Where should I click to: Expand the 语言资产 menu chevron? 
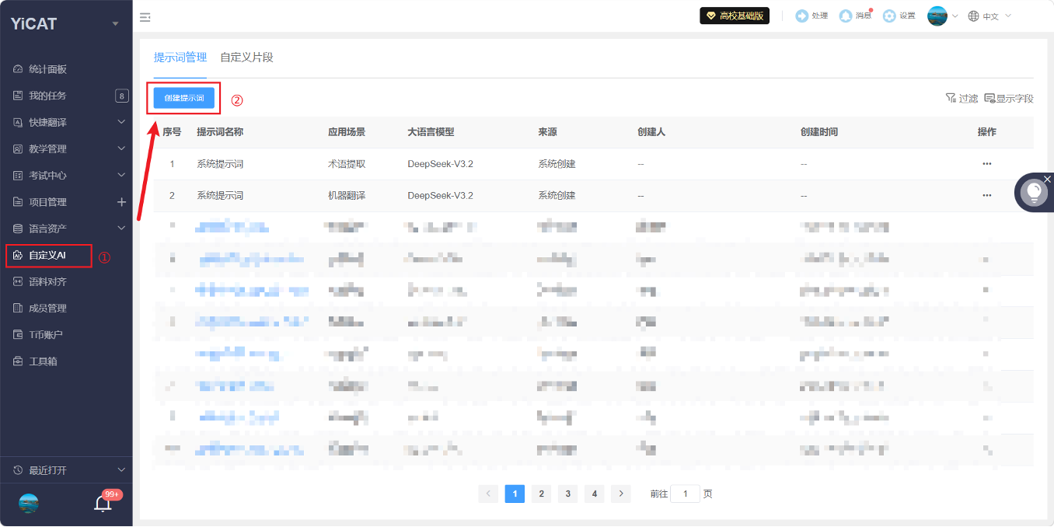[121, 229]
